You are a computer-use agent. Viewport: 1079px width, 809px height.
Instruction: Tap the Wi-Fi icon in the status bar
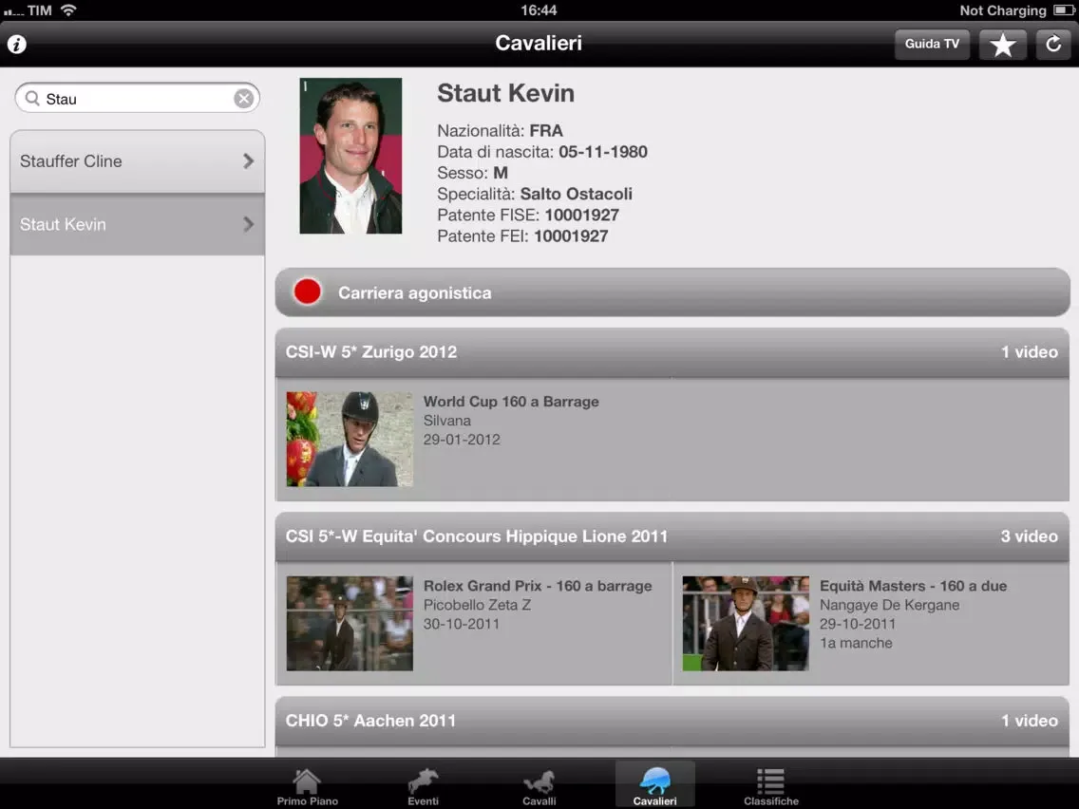point(68,9)
